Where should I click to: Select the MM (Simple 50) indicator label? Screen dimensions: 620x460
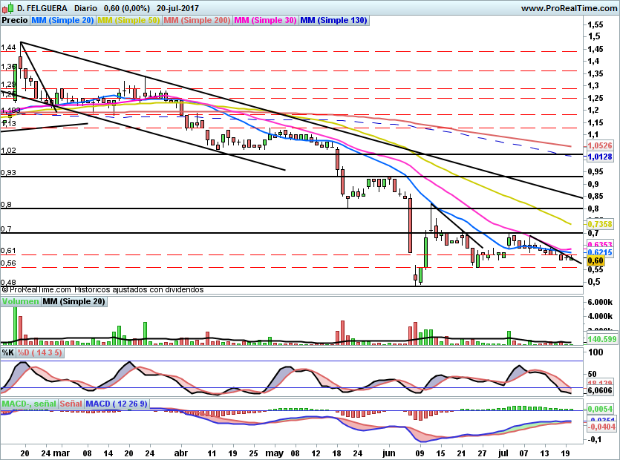point(128,21)
